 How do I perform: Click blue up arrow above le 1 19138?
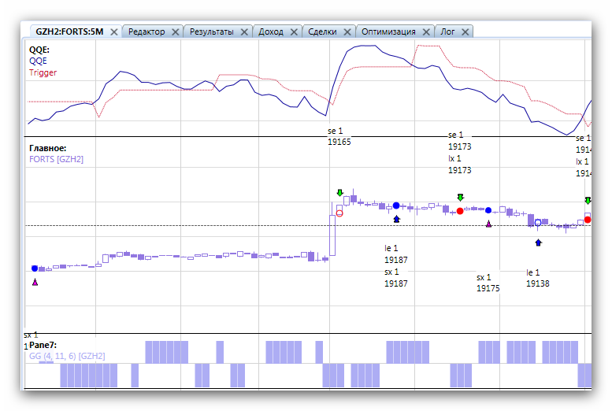coord(539,243)
